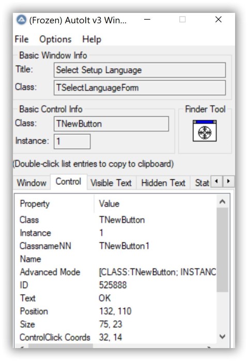Screen dimensions: 248x361
Task: Switch to the Window tab
Action: coord(32,183)
